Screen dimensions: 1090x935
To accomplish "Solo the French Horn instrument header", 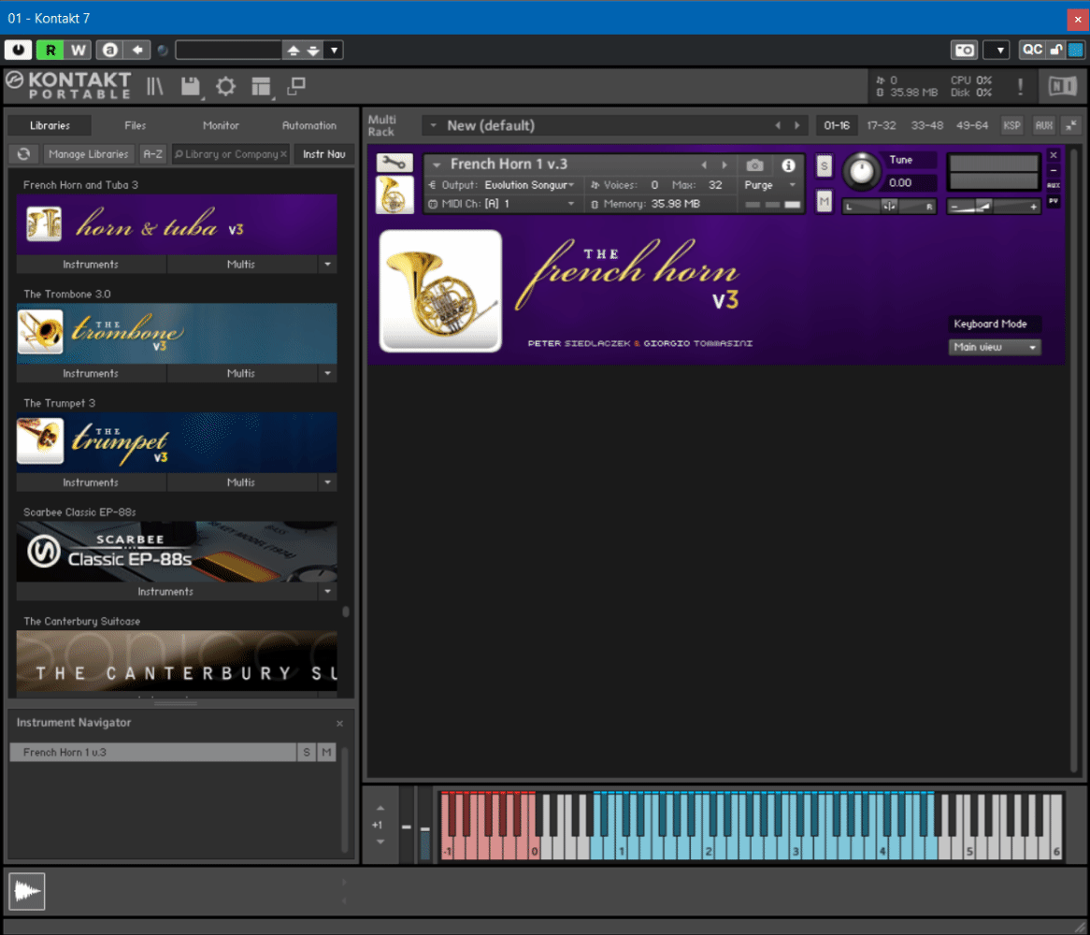I will tap(824, 166).
